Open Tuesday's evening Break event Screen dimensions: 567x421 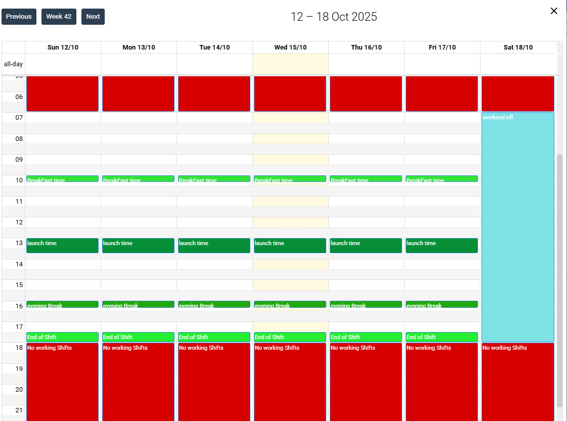point(214,304)
